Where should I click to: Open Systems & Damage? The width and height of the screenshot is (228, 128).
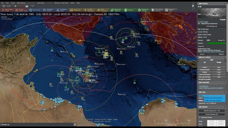pyautogui.click(x=144, y=10)
